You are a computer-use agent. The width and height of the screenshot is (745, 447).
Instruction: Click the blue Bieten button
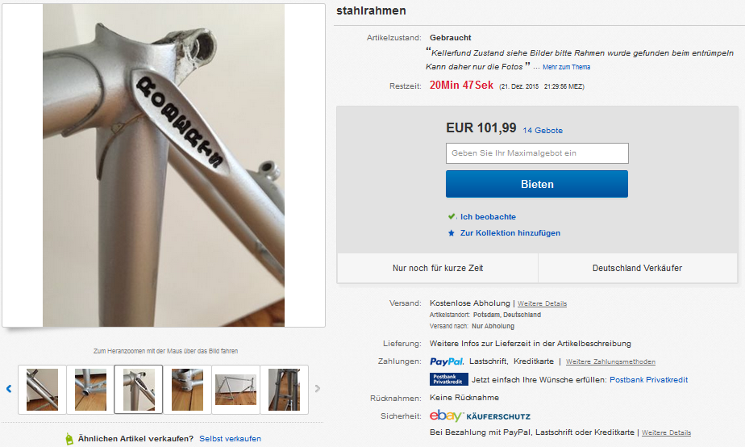(537, 184)
